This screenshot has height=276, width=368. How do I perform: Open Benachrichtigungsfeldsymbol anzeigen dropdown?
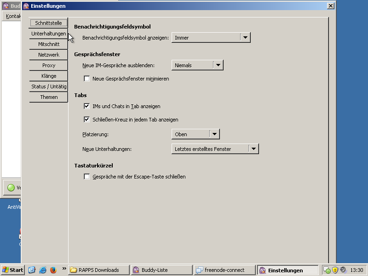coord(211,38)
